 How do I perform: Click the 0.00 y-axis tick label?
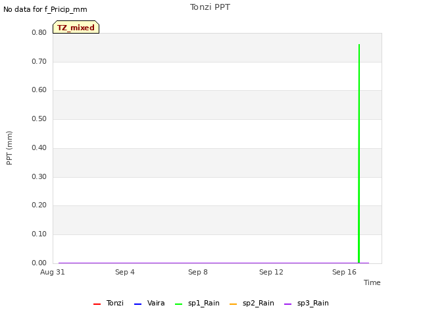click(x=39, y=263)
